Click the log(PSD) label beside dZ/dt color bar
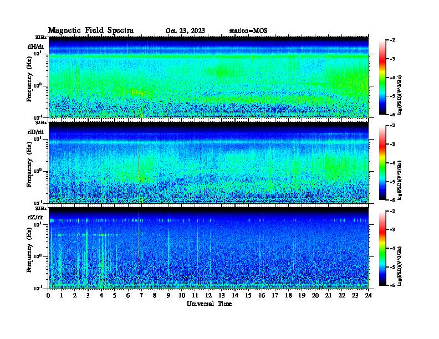 pos(400,266)
